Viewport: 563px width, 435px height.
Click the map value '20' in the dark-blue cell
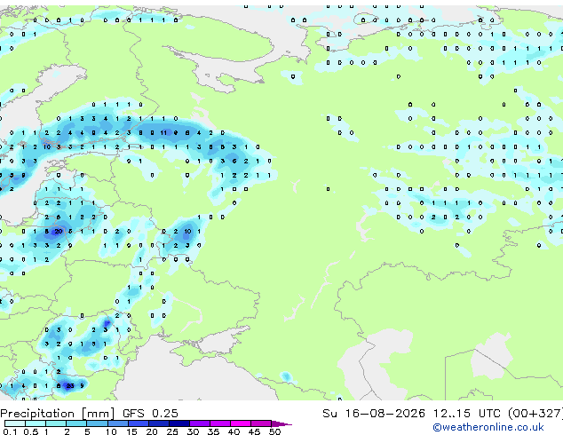[59, 232]
